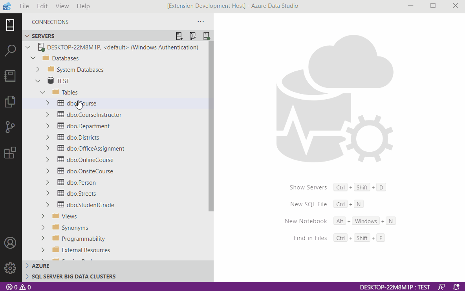Expand the SQL SERVER BIG DATA CLUSTERS section

pyautogui.click(x=27, y=276)
